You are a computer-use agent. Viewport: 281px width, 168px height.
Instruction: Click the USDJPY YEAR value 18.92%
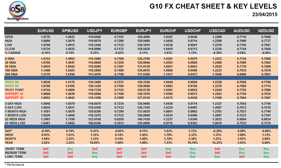tap(95, 143)
